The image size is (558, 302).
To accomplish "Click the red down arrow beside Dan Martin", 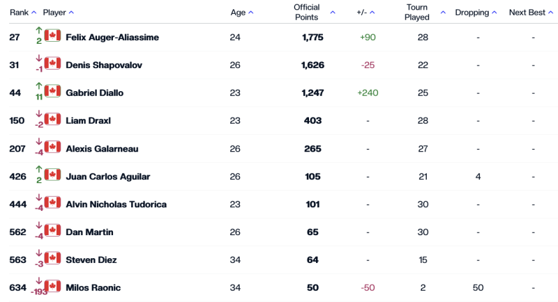I will click(39, 225).
